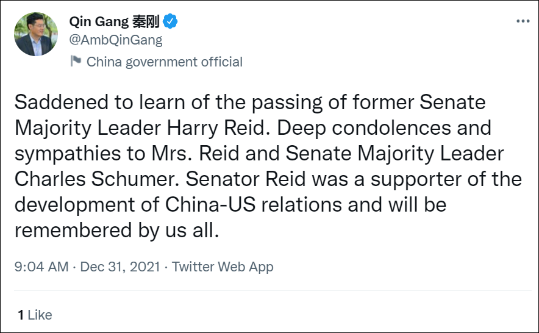Click the like count number "1"
Image resolution: width=539 pixels, height=333 pixels.
(20, 315)
